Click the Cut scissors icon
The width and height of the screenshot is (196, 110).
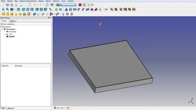point(21,5)
